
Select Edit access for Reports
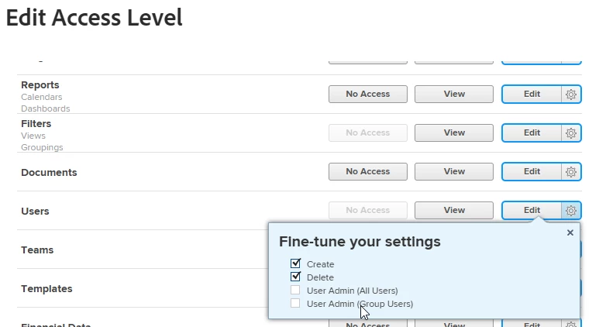532,94
